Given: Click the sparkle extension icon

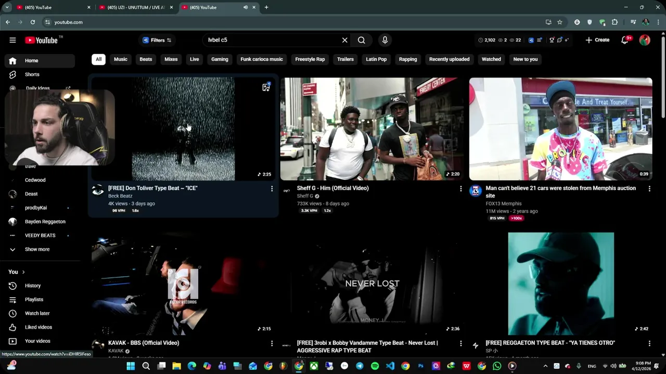Looking at the screenshot, I should tap(566, 40).
